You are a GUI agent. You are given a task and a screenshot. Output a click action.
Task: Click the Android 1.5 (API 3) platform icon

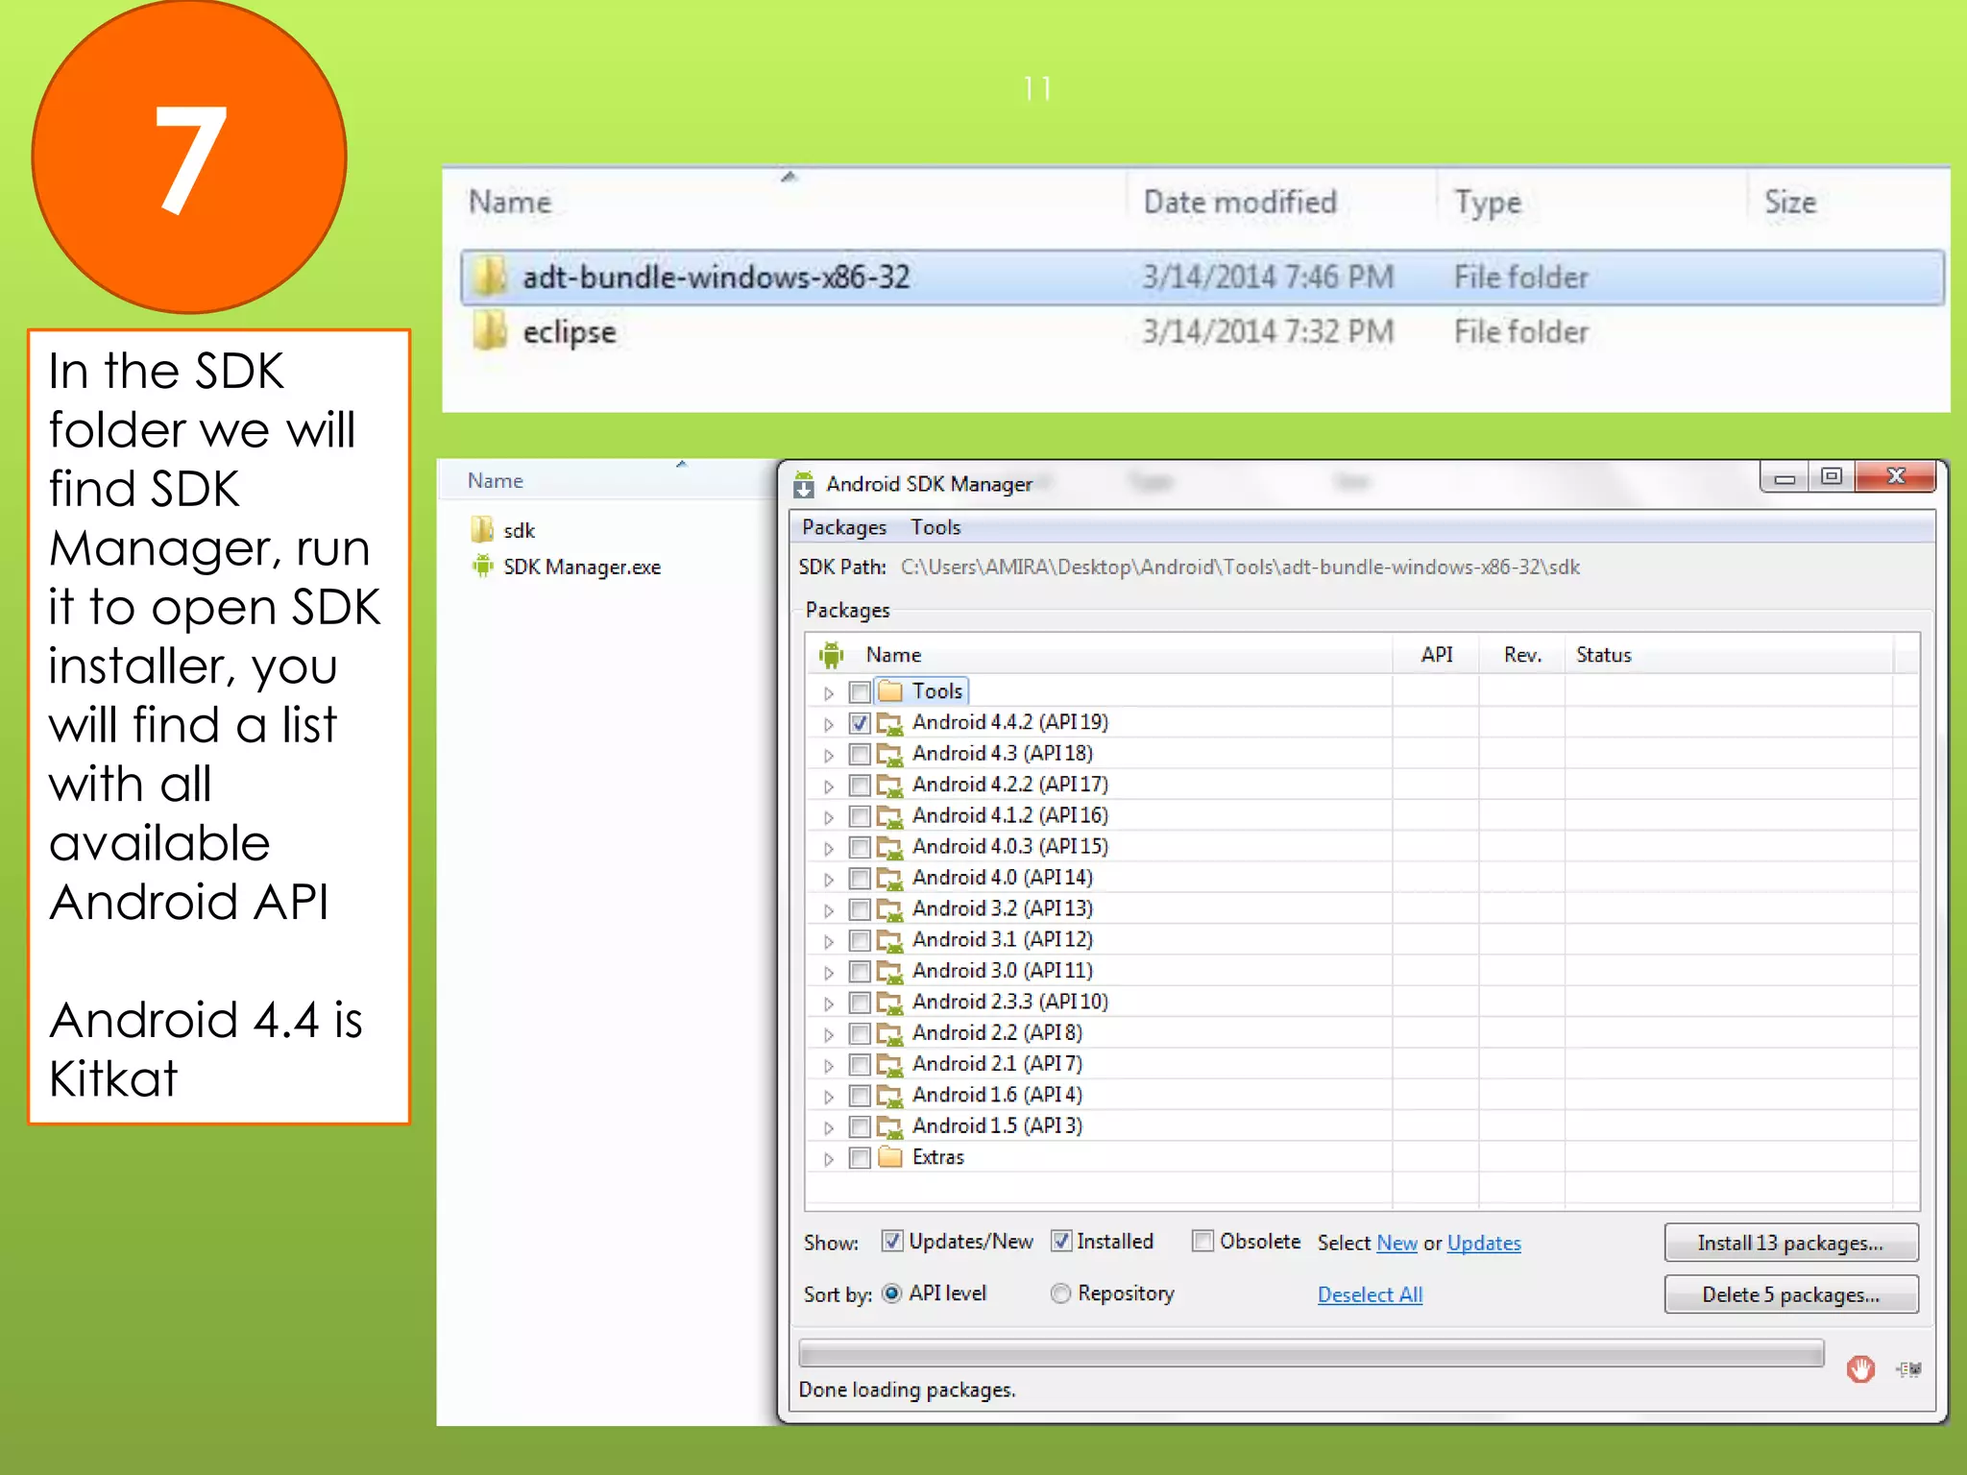(890, 1126)
